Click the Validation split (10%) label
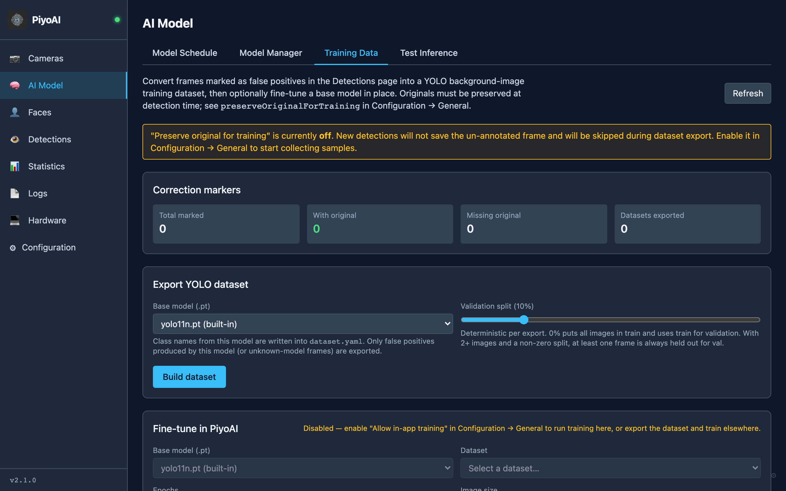Viewport: 786px width, 491px height. [497, 306]
